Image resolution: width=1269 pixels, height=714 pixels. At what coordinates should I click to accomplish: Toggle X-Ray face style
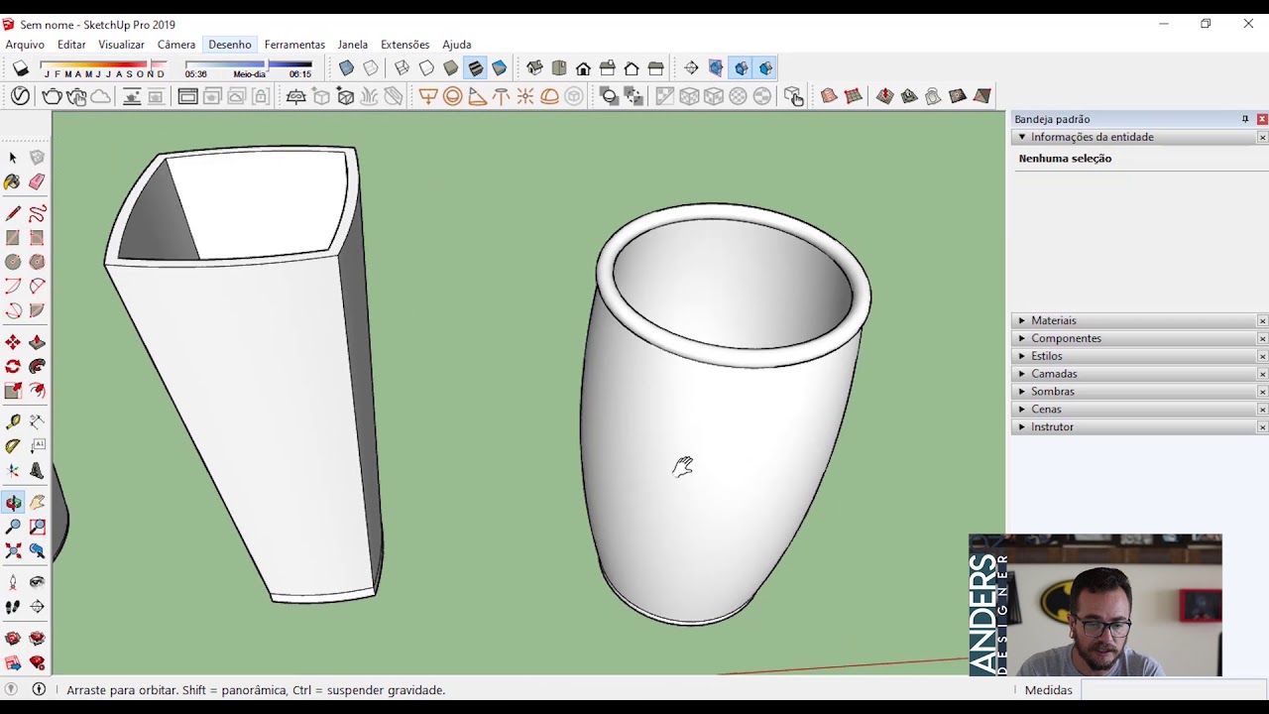[x=346, y=68]
